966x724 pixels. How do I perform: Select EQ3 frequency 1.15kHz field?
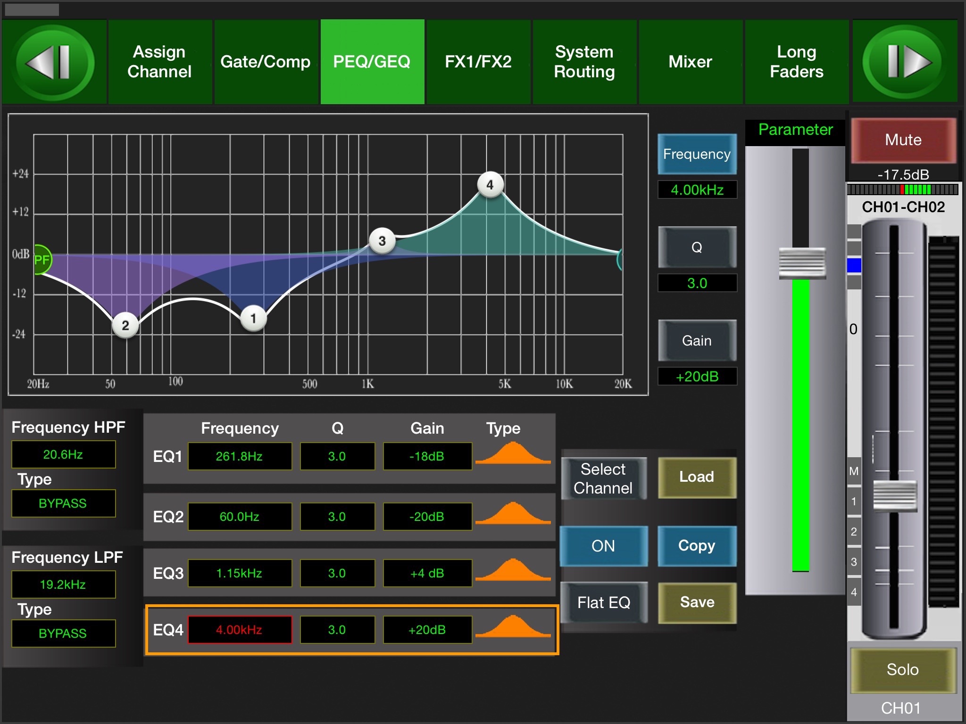pos(240,573)
